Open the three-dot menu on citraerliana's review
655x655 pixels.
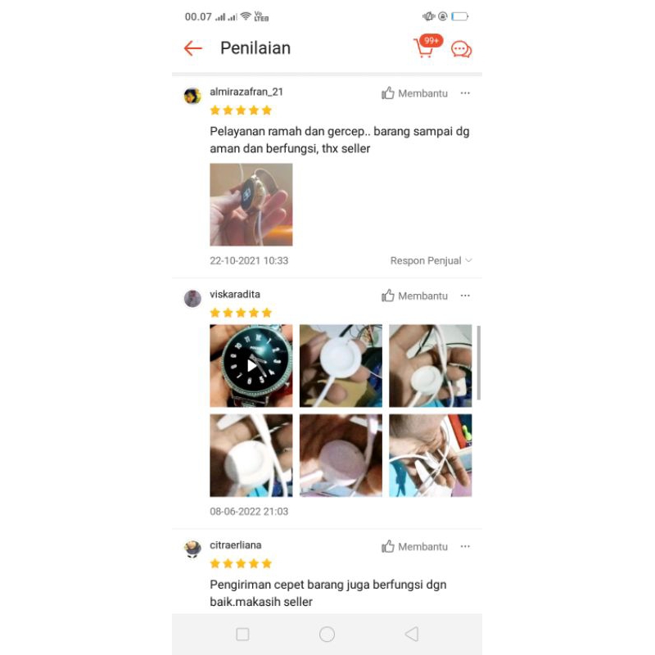465,546
